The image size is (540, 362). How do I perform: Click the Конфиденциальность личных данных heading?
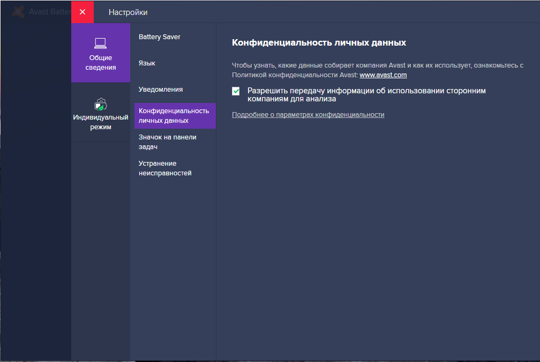click(x=319, y=43)
